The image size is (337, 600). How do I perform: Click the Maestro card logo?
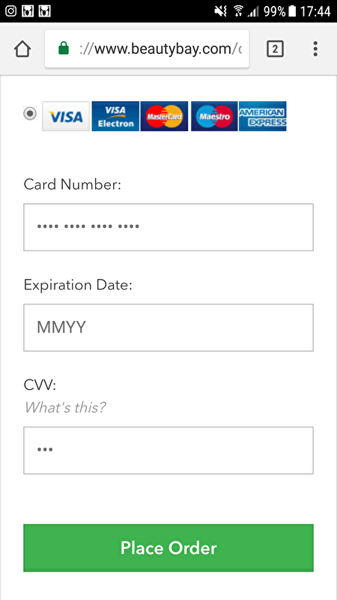point(214,116)
